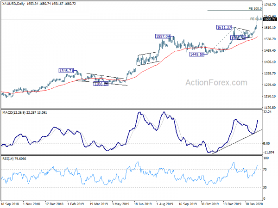Image resolution: width=278 pixels, height=208 pixels.
Task: Click the FE 100.0 projection label
Action: point(255,8)
